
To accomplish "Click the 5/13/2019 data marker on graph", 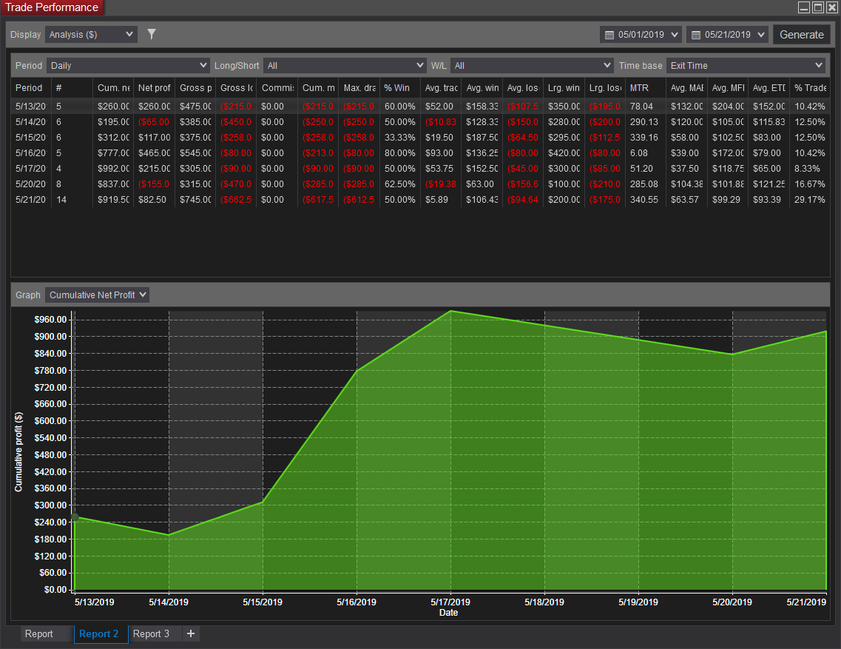I will (75, 517).
